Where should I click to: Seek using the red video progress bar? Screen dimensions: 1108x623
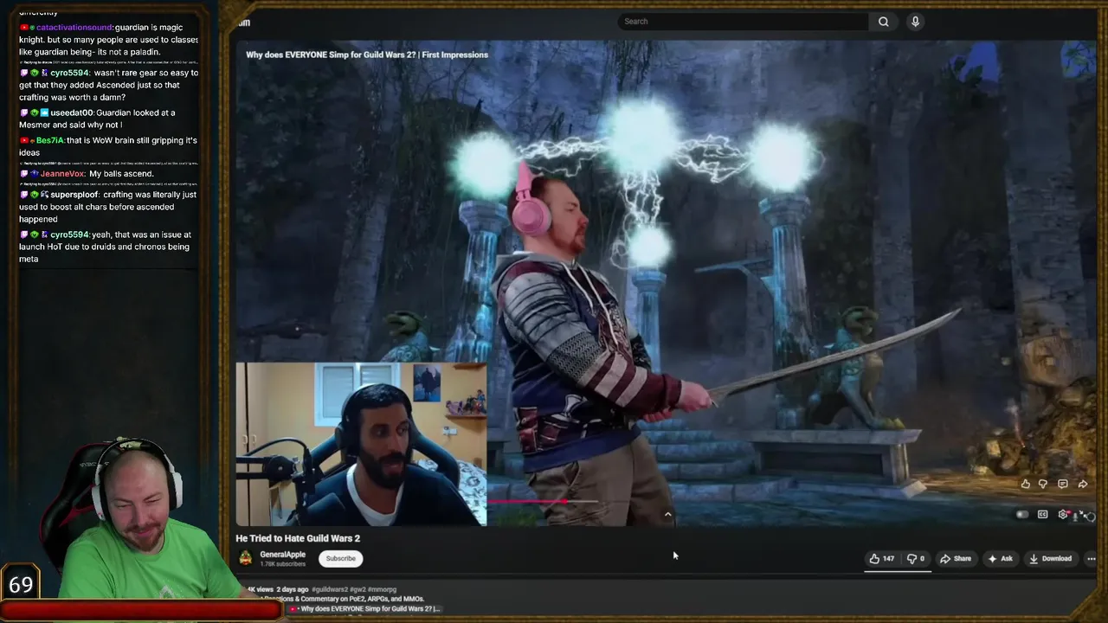coord(542,501)
